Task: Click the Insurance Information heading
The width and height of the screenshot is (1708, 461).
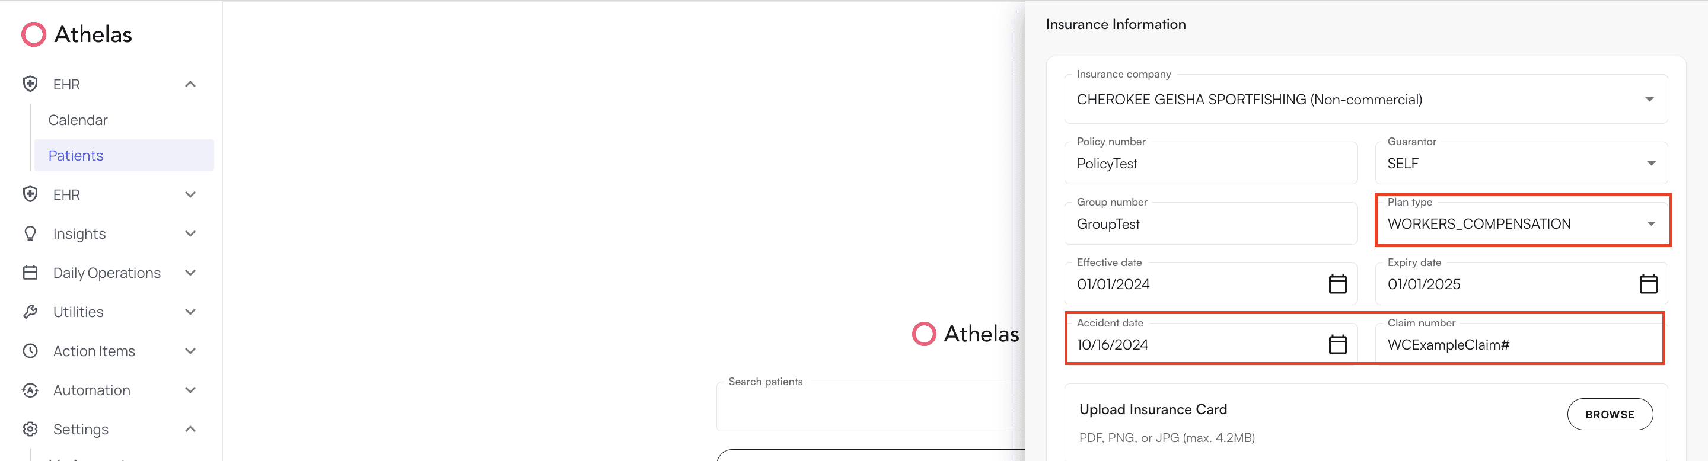Action: (x=1116, y=24)
